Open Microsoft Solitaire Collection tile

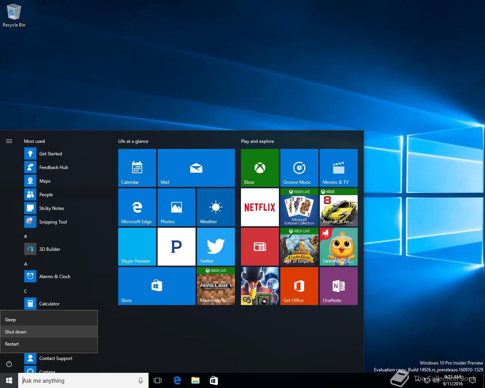click(299, 207)
